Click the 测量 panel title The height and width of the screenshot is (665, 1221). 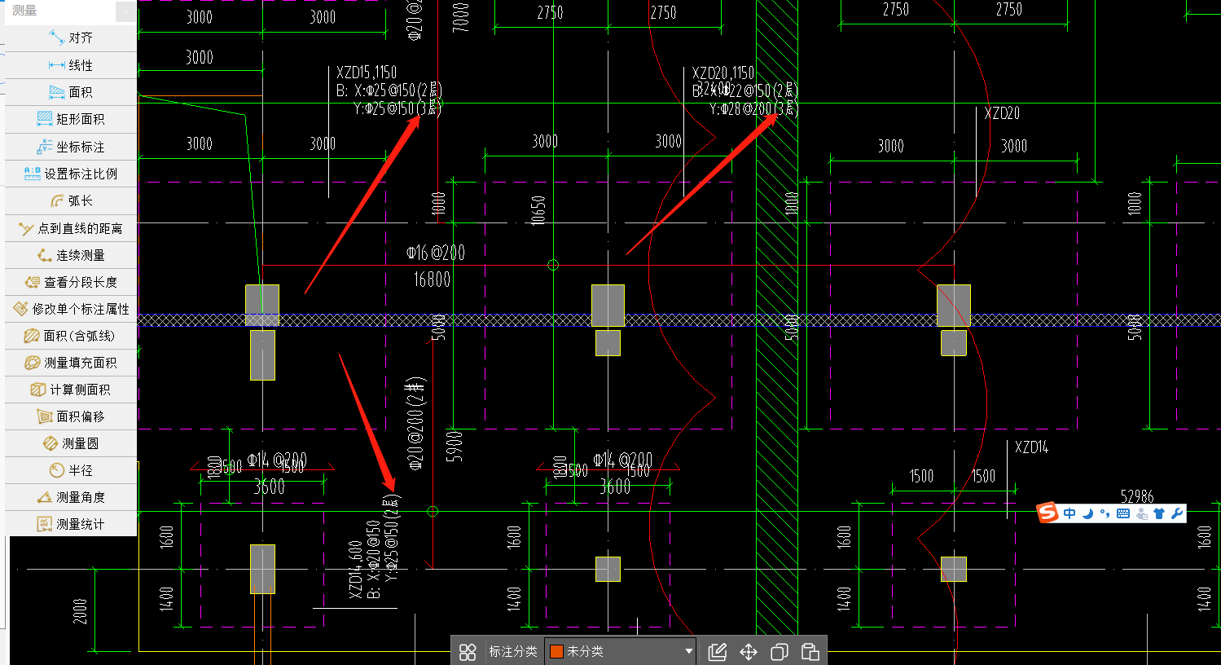click(24, 11)
